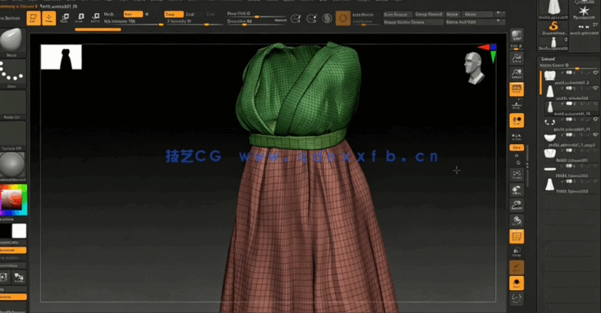The image size is (601, 313).
Task: Toggle the Ghost transparency button
Action: (x=516, y=267)
